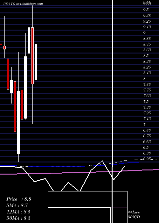Screen dimensions: 159x223
Task: Click the 6.88 price value
Action: click(x=147, y=130)
